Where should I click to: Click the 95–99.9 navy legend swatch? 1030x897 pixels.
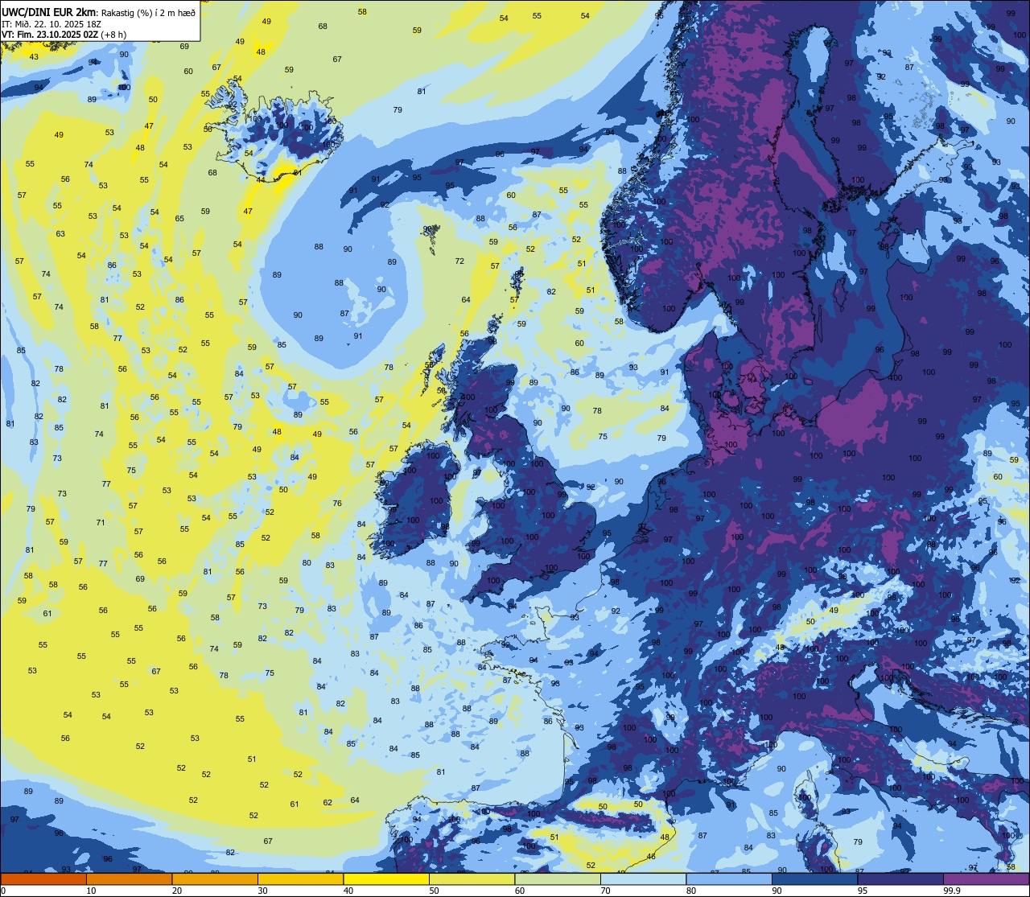pyautogui.click(x=900, y=879)
